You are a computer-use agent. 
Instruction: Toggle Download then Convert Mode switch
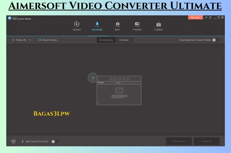pyautogui.click(x=216, y=40)
